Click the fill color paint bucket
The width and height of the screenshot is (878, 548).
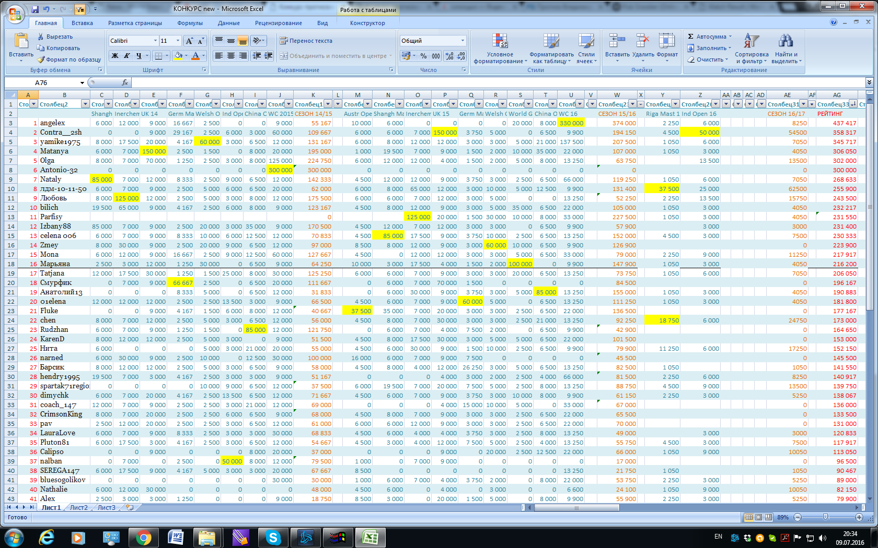[x=178, y=56]
